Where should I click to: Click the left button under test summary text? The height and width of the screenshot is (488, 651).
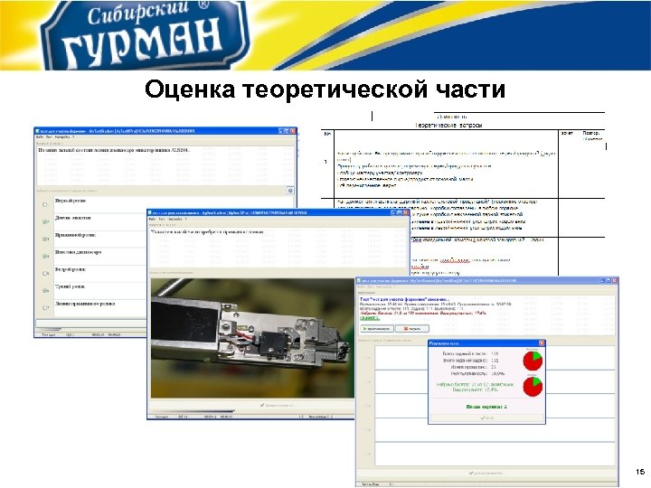376,329
